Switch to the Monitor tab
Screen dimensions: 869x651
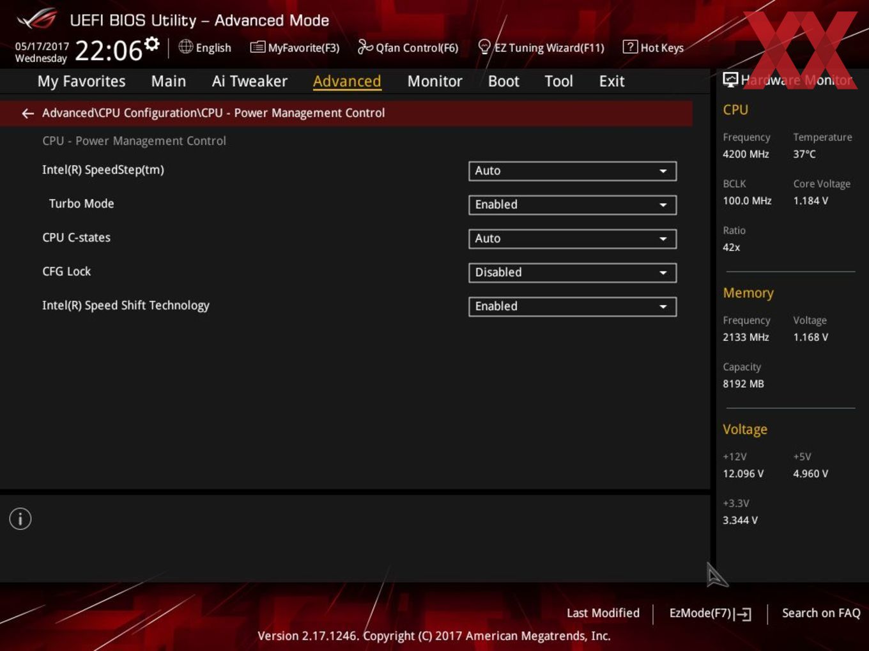point(435,81)
